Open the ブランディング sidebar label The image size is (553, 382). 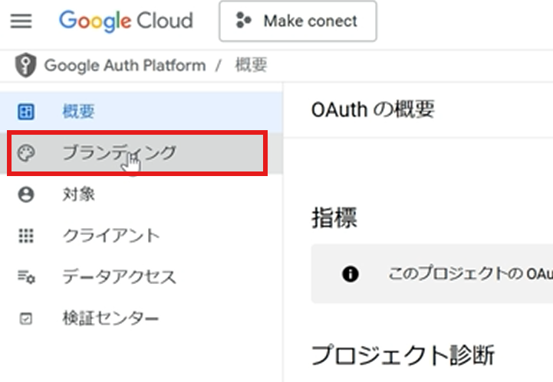(119, 153)
